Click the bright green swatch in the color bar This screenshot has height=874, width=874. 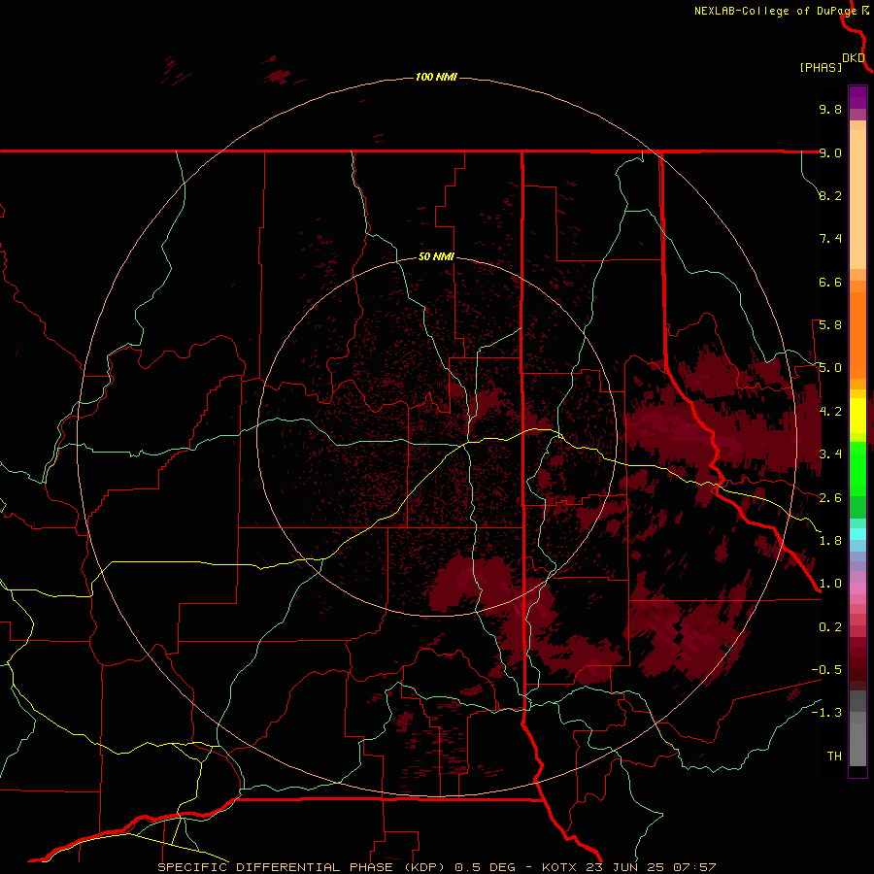pyautogui.click(x=857, y=468)
